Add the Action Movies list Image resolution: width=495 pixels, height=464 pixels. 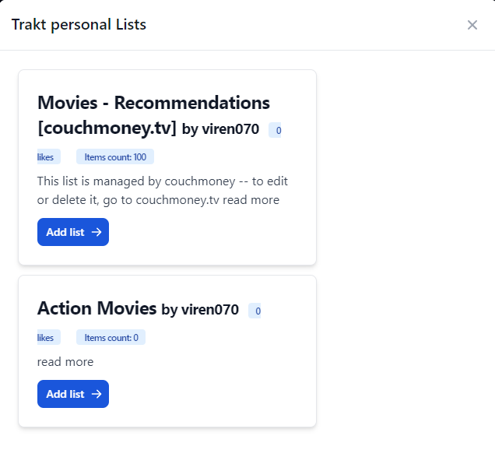[x=73, y=394]
